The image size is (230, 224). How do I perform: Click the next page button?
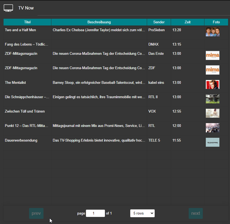point(196,213)
